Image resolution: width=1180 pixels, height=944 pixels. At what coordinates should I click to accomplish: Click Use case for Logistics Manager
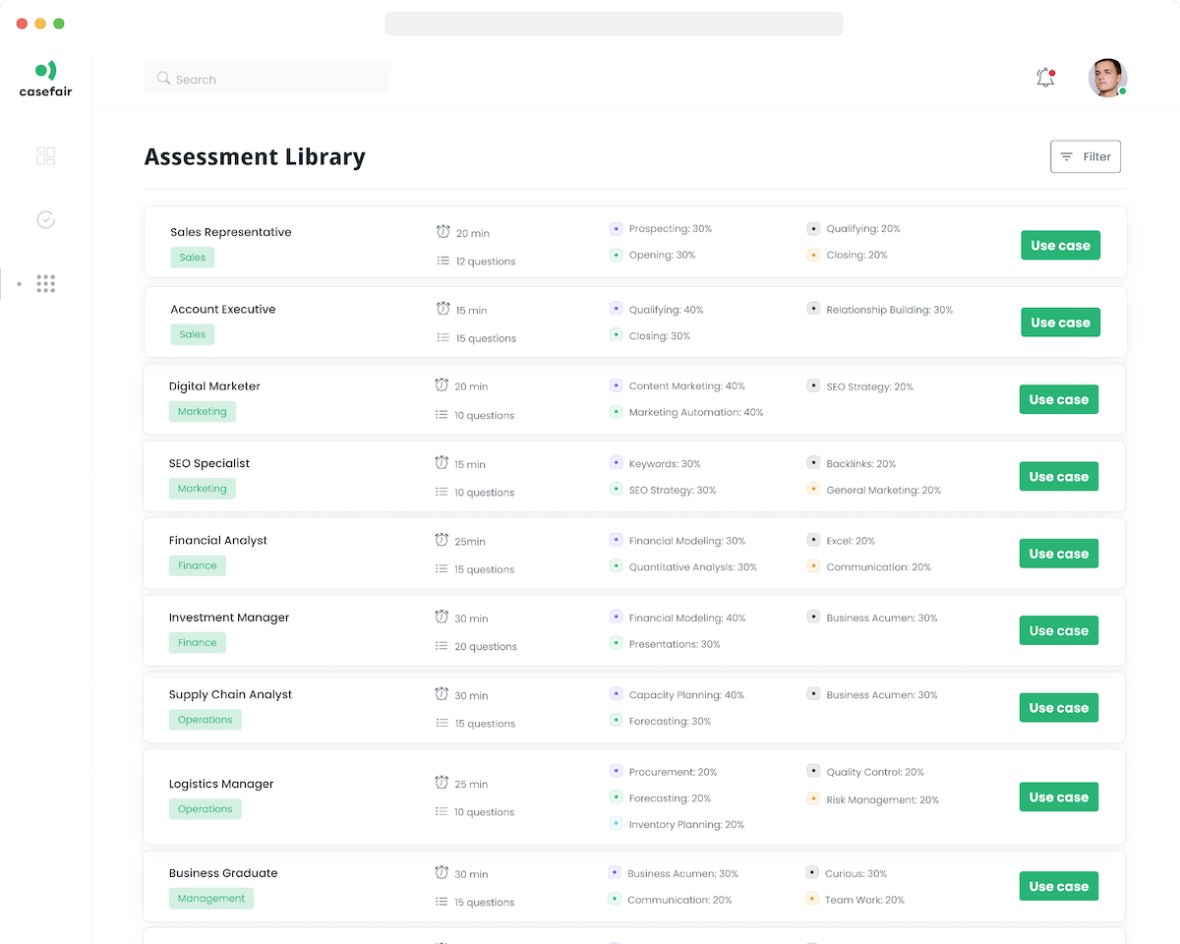1058,796
